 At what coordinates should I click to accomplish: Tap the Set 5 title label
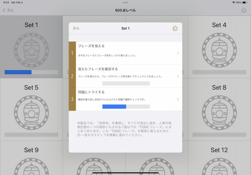[x=31, y=87]
